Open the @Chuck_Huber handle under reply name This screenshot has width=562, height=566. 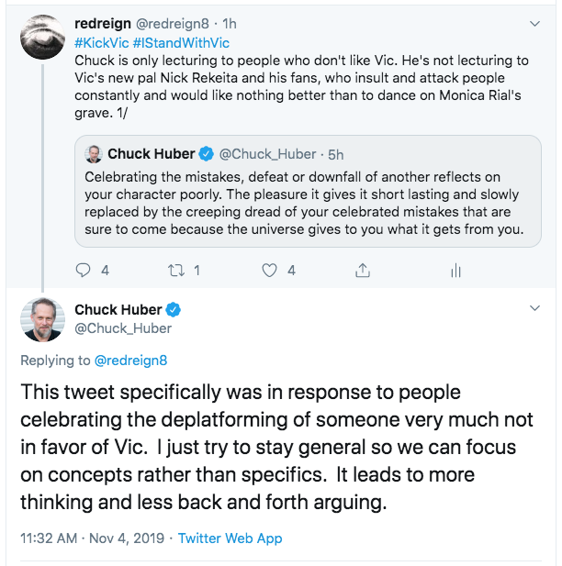(x=123, y=328)
